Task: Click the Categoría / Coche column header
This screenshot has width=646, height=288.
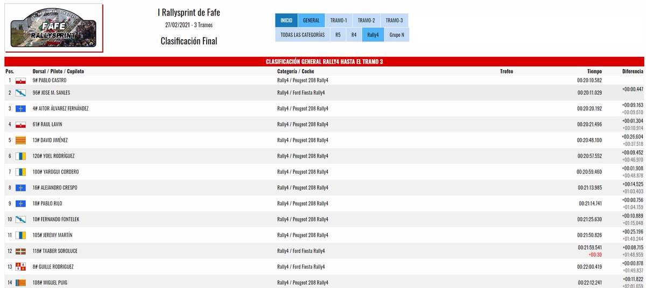Action: (x=296, y=71)
